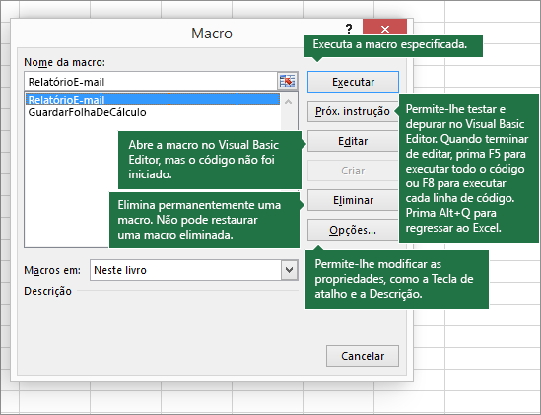
Task: Delete macro with the Eliminar button
Action: (353, 200)
